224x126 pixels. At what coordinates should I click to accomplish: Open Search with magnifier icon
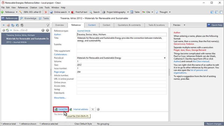point(94,12)
